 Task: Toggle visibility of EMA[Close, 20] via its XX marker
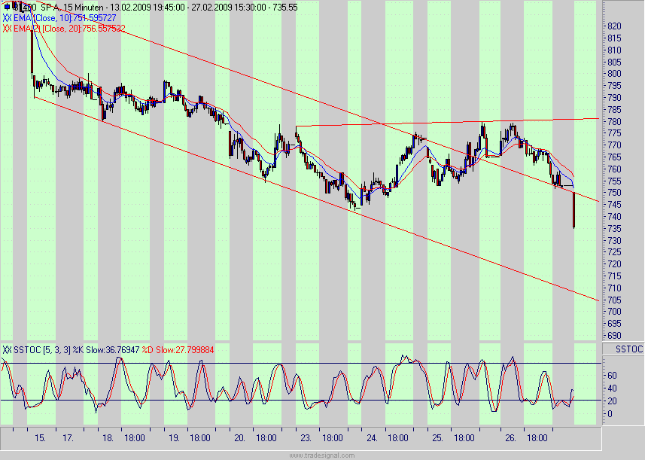[x=8, y=26]
